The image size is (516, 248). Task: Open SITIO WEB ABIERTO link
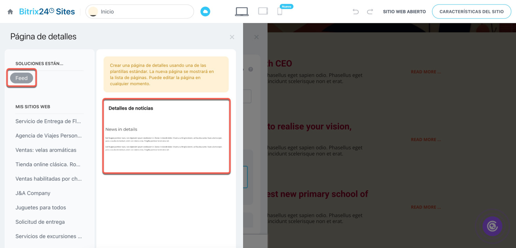tap(404, 12)
